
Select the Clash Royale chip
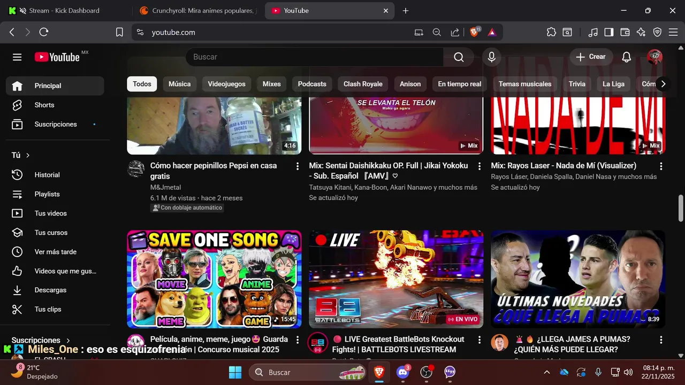pos(363,84)
